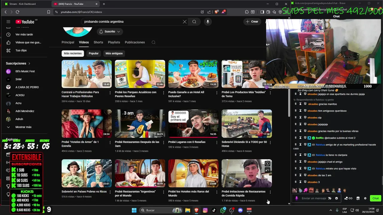Search within the channel magnifier

[153, 42]
